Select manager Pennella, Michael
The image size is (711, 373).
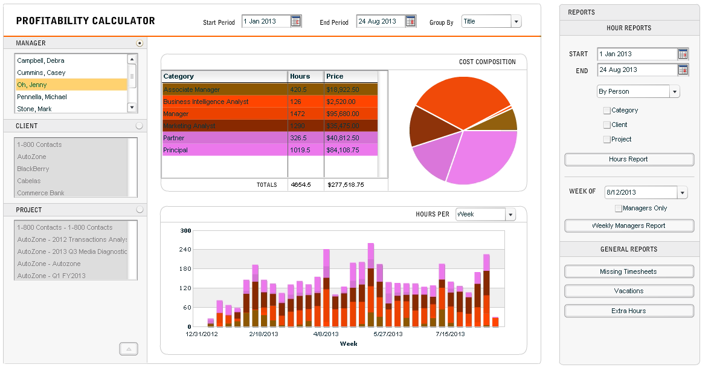(72, 97)
